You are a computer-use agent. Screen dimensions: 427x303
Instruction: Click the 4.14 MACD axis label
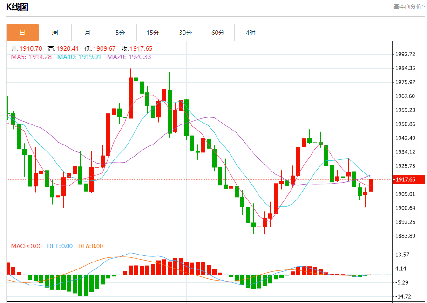pos(400,269)
